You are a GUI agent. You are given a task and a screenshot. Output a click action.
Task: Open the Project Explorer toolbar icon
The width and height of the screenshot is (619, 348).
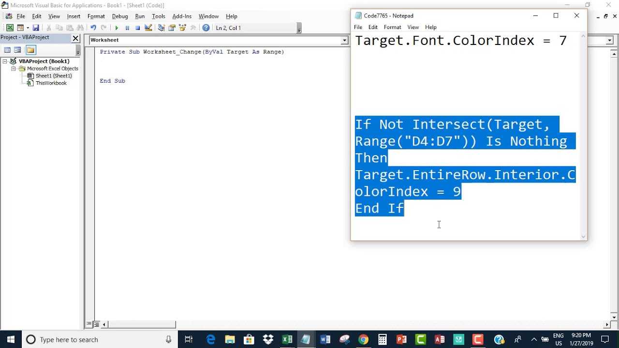coord(161,28)
